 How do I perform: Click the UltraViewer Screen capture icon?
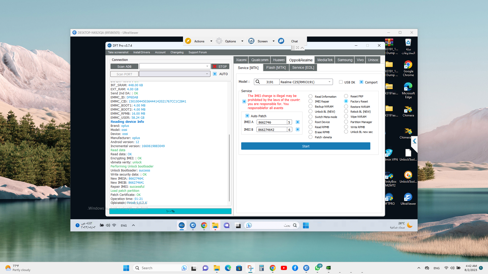pyautogui.click(x=251, y=41)
